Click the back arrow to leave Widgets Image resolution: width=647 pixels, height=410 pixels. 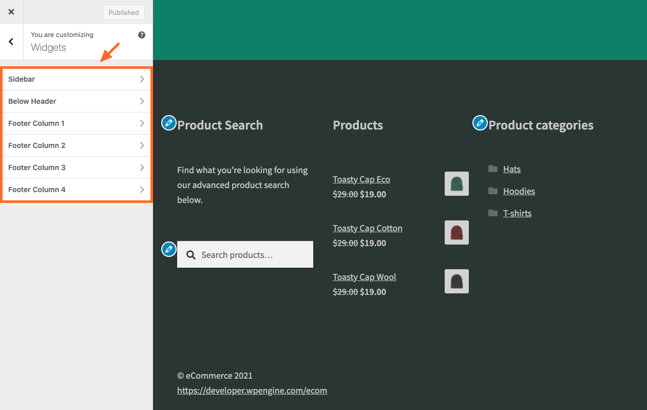pyautogui.click(x=11, y=42)
